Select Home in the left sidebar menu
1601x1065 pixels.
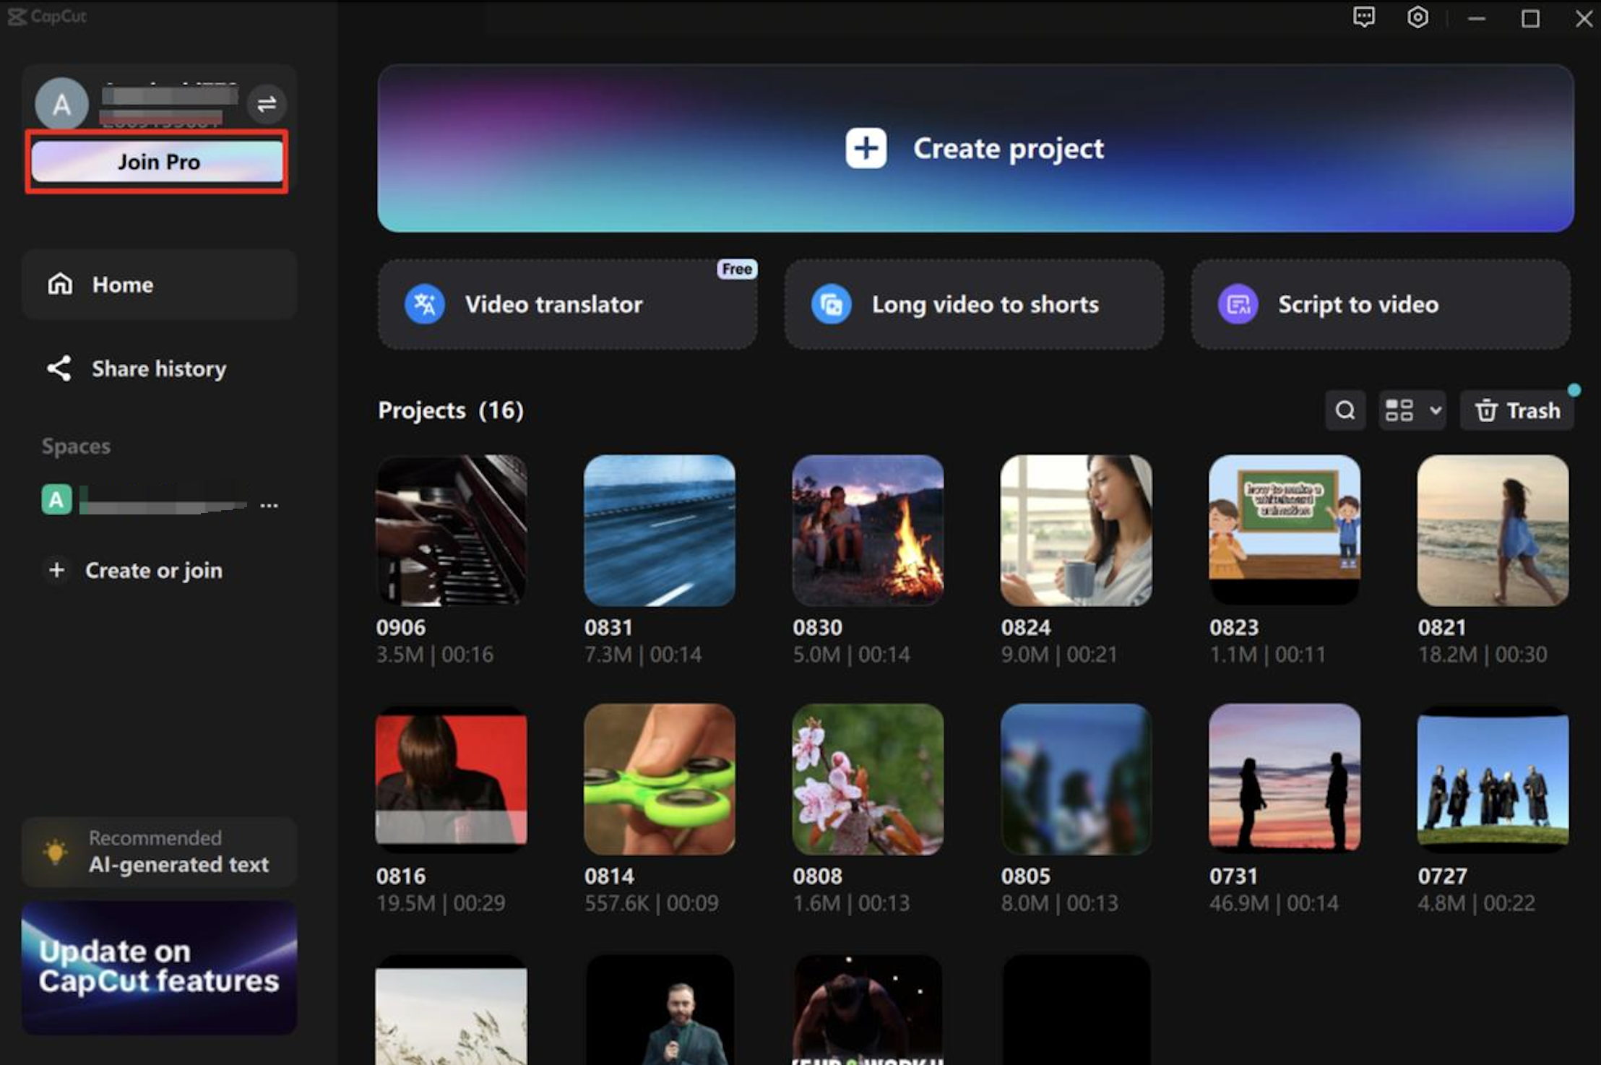[122, 284]
